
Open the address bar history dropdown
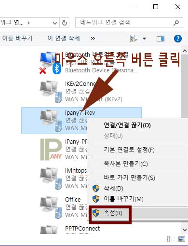point(55,23)
